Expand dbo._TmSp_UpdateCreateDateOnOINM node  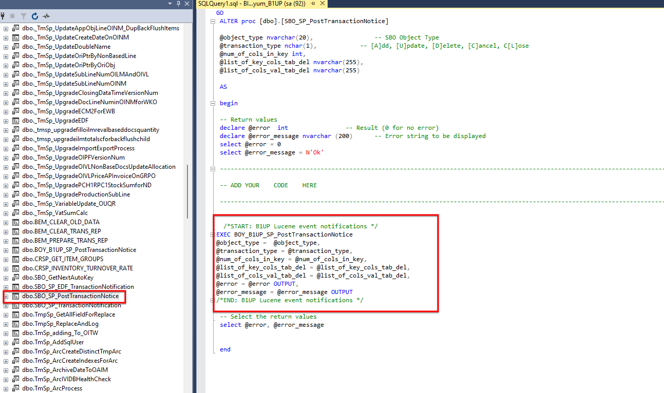[6, 37]
